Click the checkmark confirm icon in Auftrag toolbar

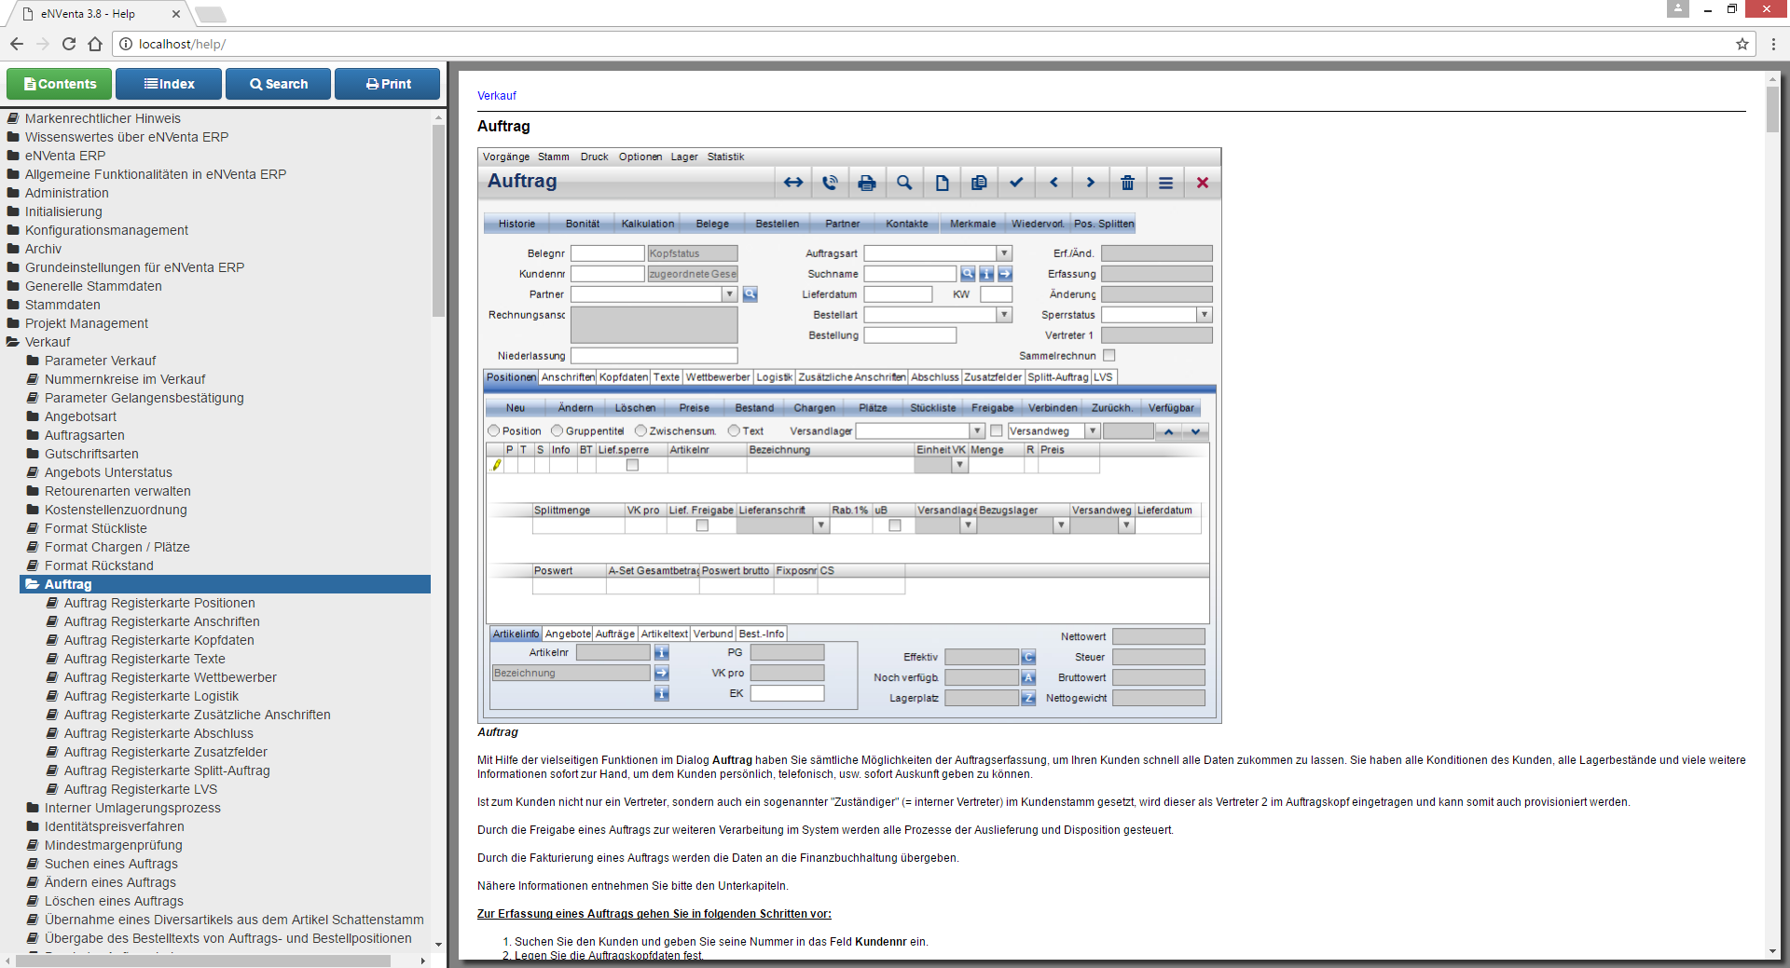(1016, 183)
